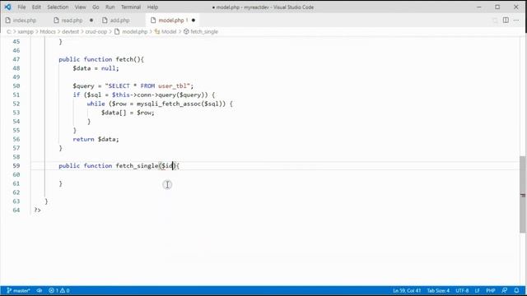This screenshot has width=527, height=296.
Task: Open the Run menu
Action: tap(110, 7)
